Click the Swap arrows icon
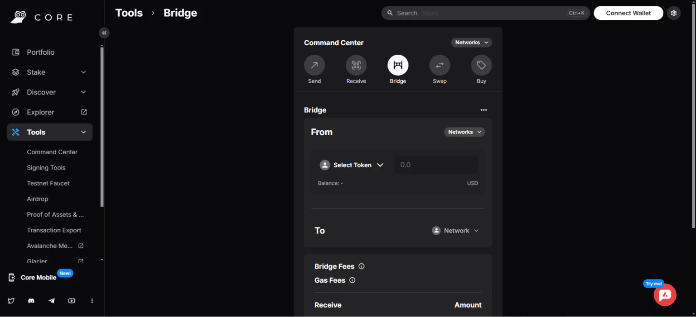This screenshot has width=696, height=317. point(440,66)
